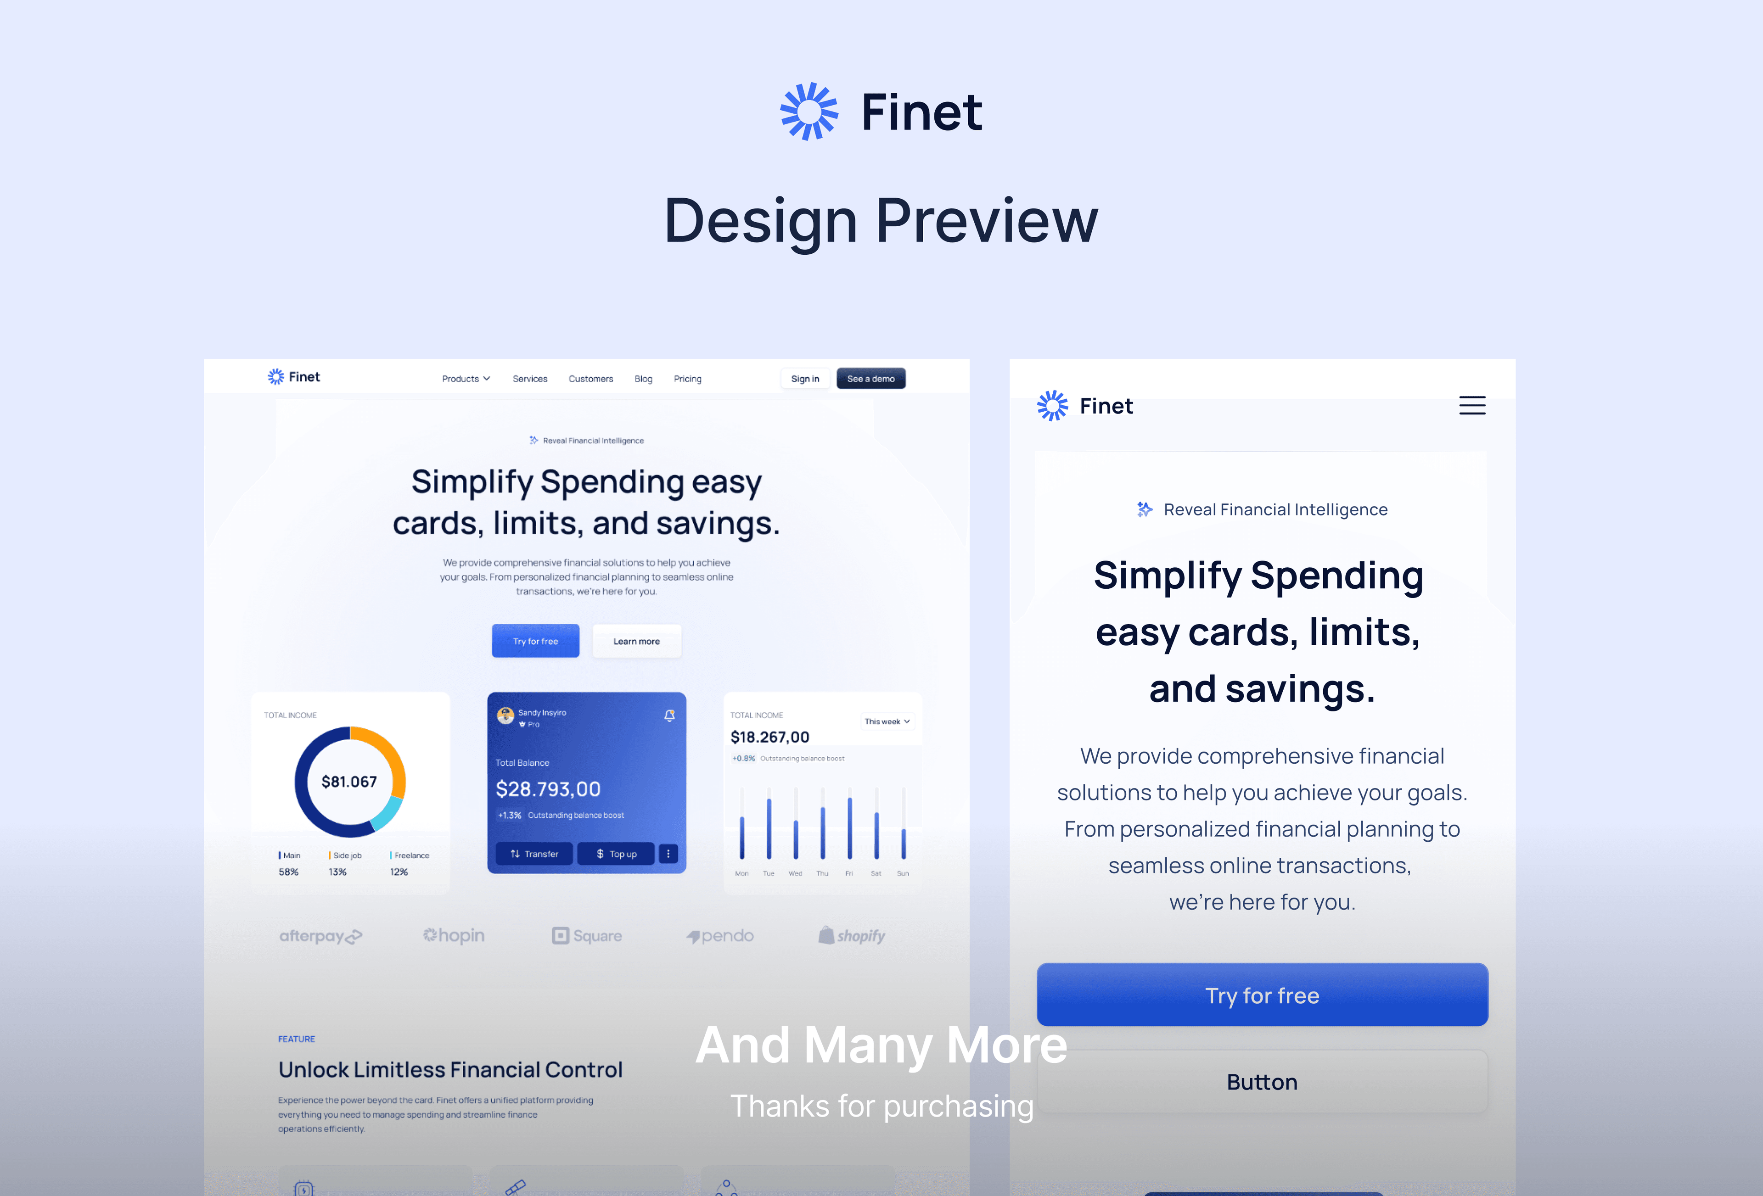Select the Customers menu tab
The height and width of the screenshot is (1196, 1763).
pyautogui.click(x=589, y=378)
